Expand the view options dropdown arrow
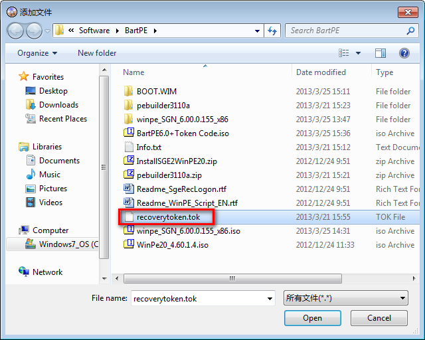The image size is (425, 340). tap(359, 53)
